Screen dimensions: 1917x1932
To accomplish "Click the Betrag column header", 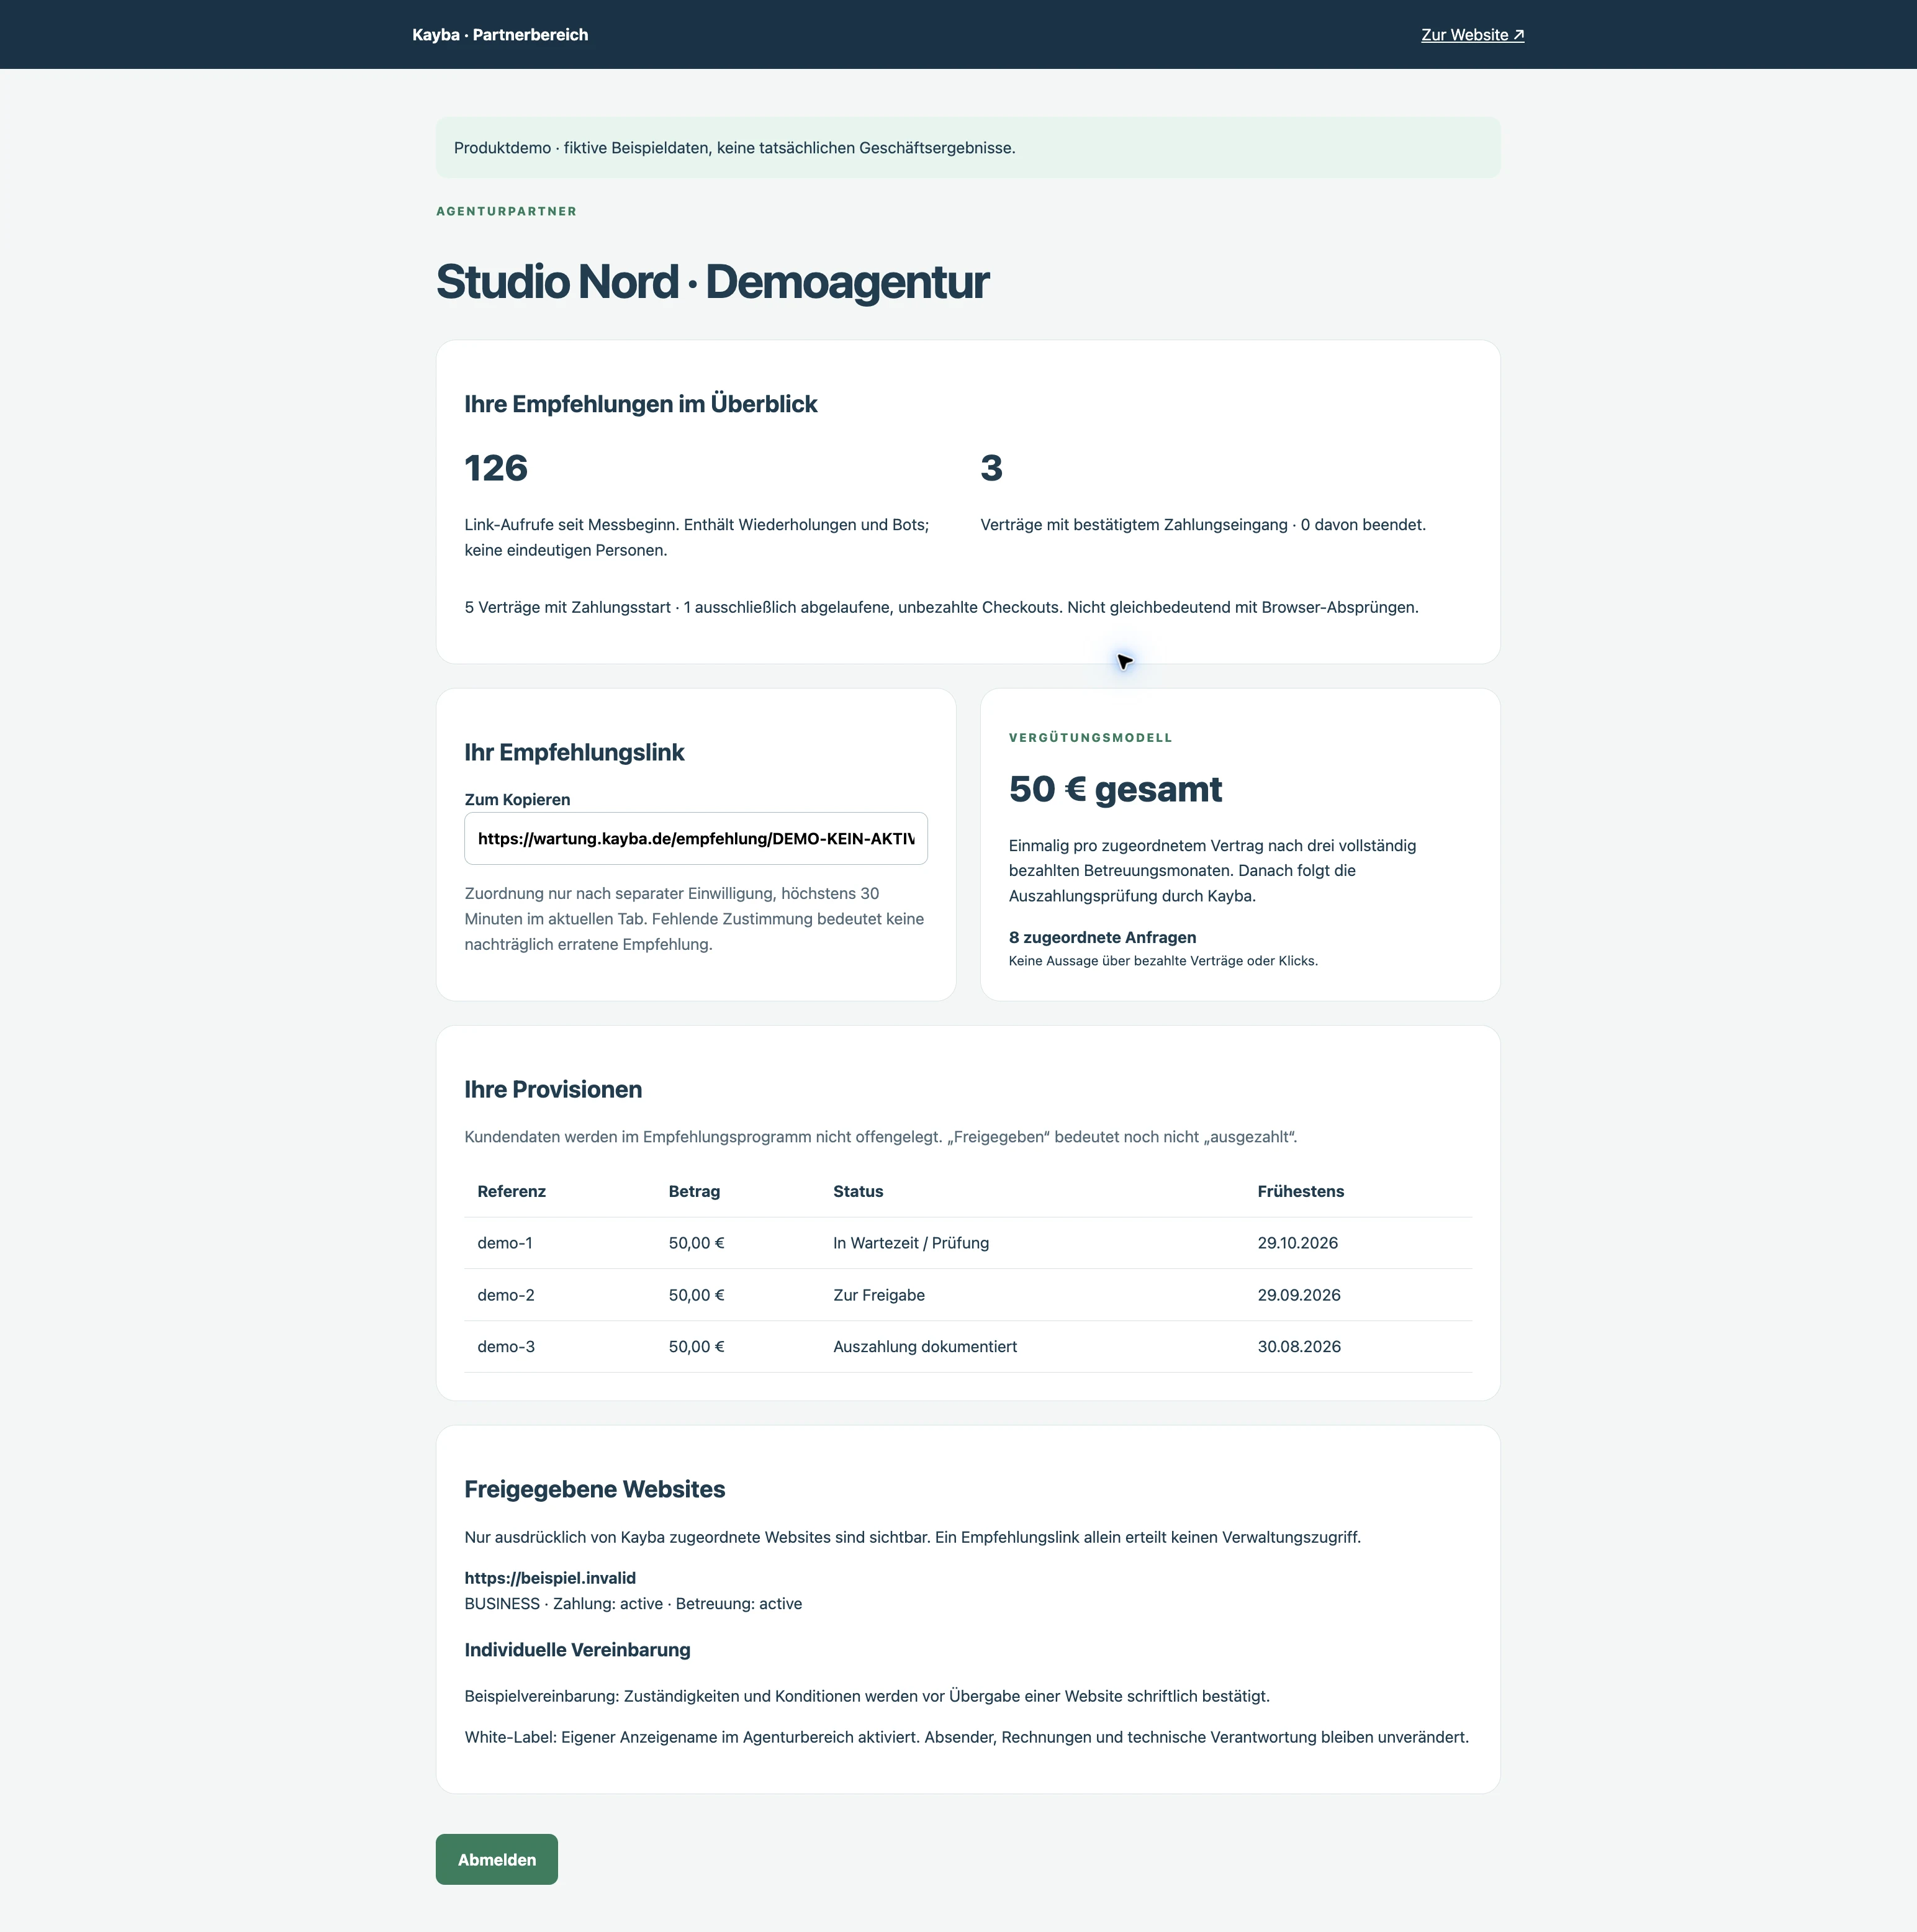I will pyautogui.click(x=694, y=1191).
